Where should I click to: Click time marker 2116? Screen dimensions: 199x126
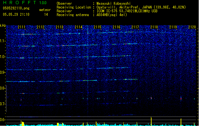(116, 27)
